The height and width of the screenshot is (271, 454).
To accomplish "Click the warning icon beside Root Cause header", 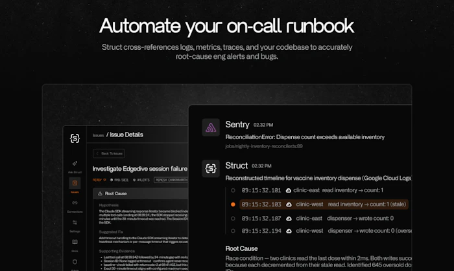I will pyautogui.click(x=100, y=193).
